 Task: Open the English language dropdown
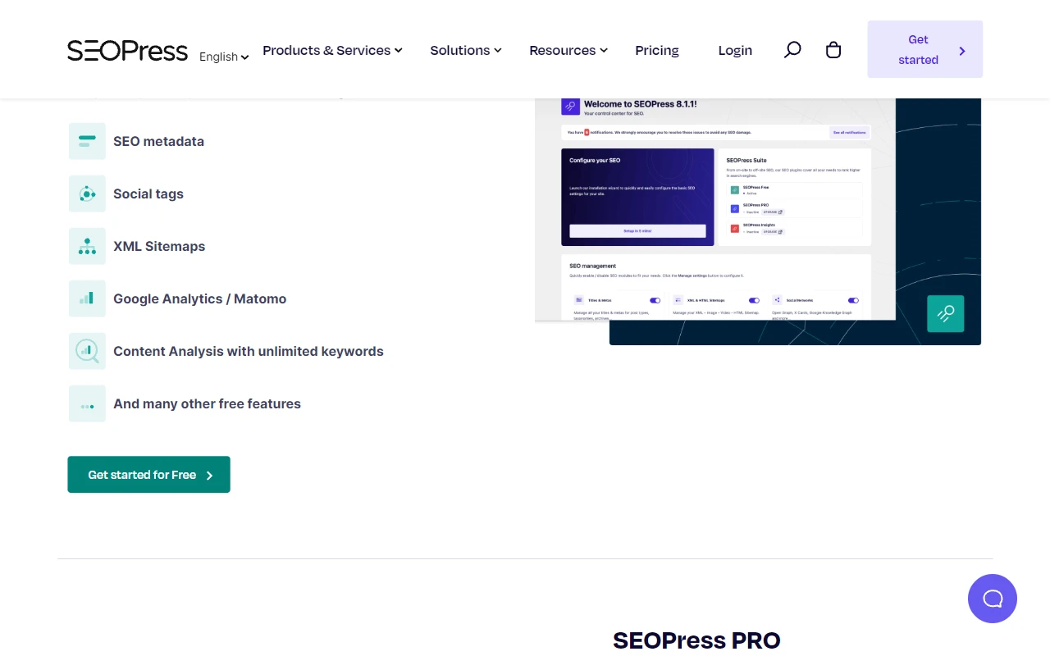pyautogui.click(x=224, y=57)
